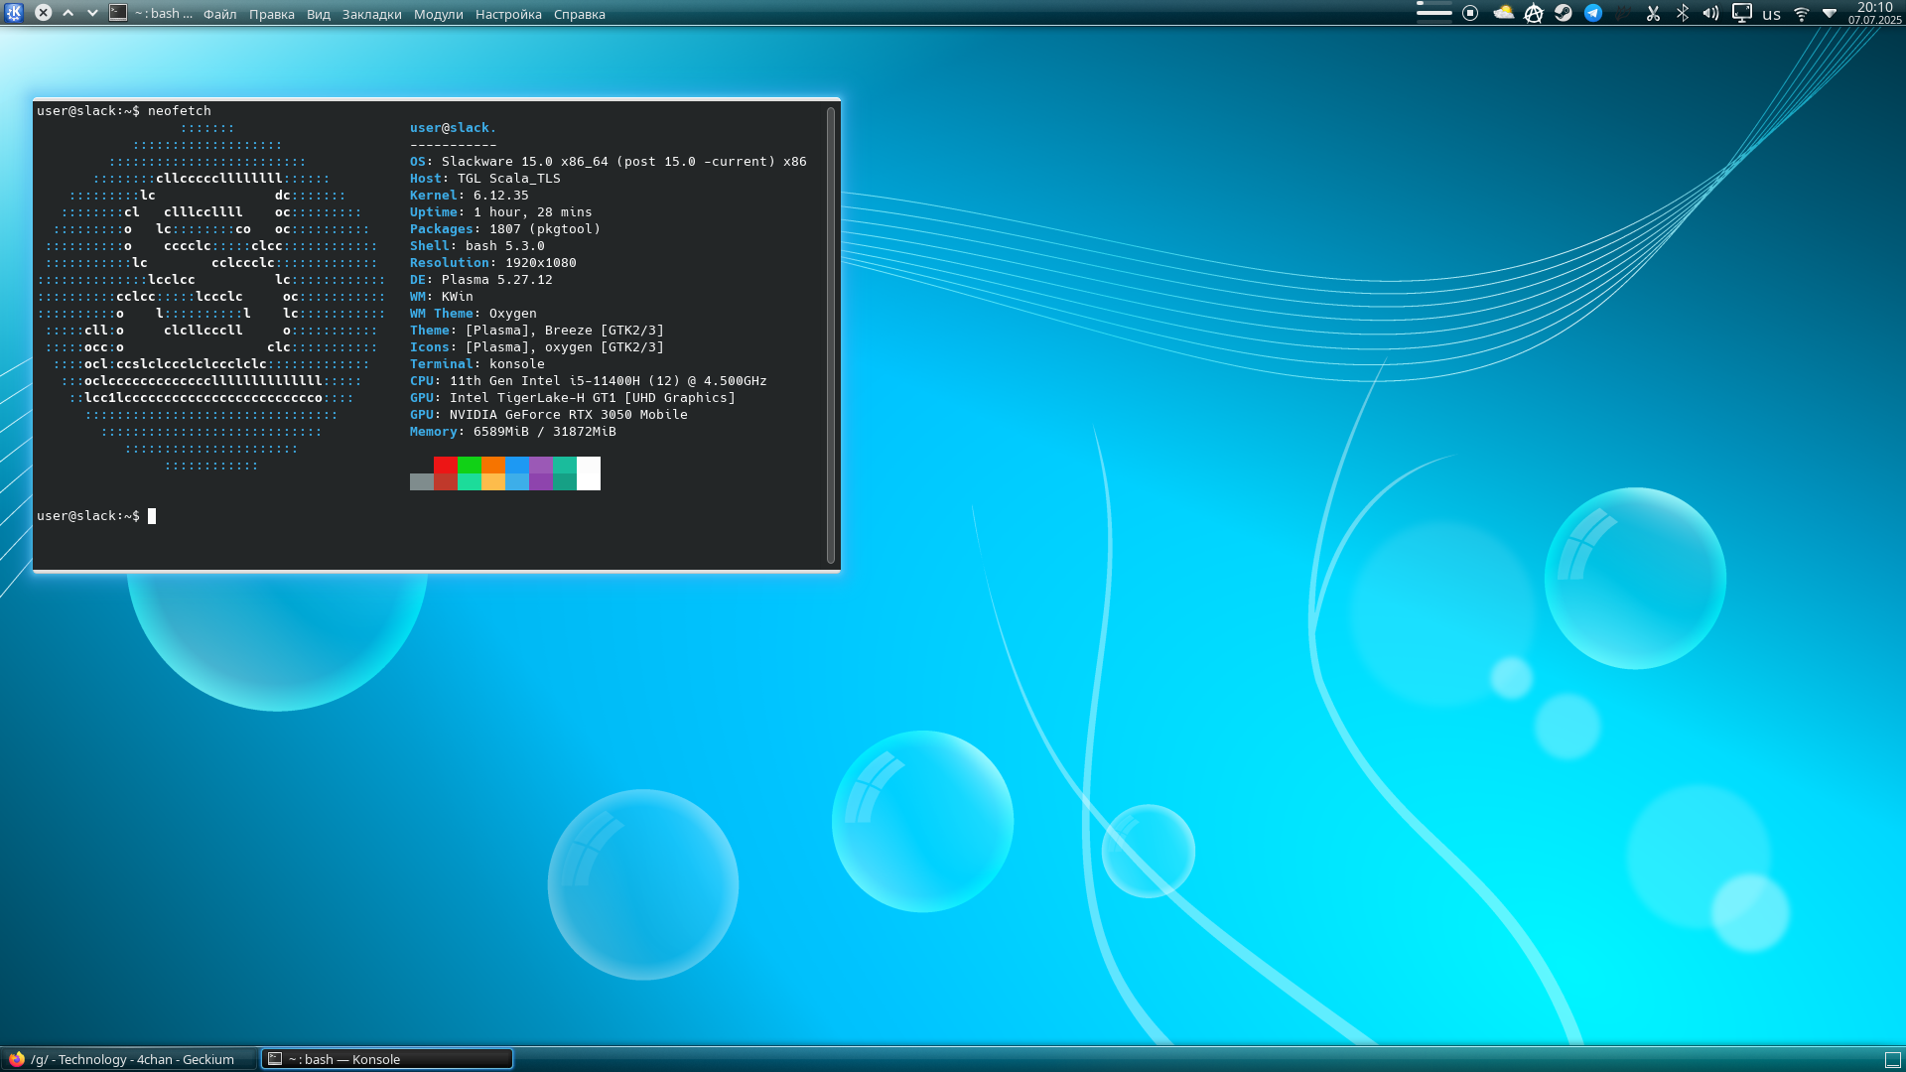Viewport: 1906px width, 1072px height.
Task: Open the KDE application launcher
Action: click(14, 13)
